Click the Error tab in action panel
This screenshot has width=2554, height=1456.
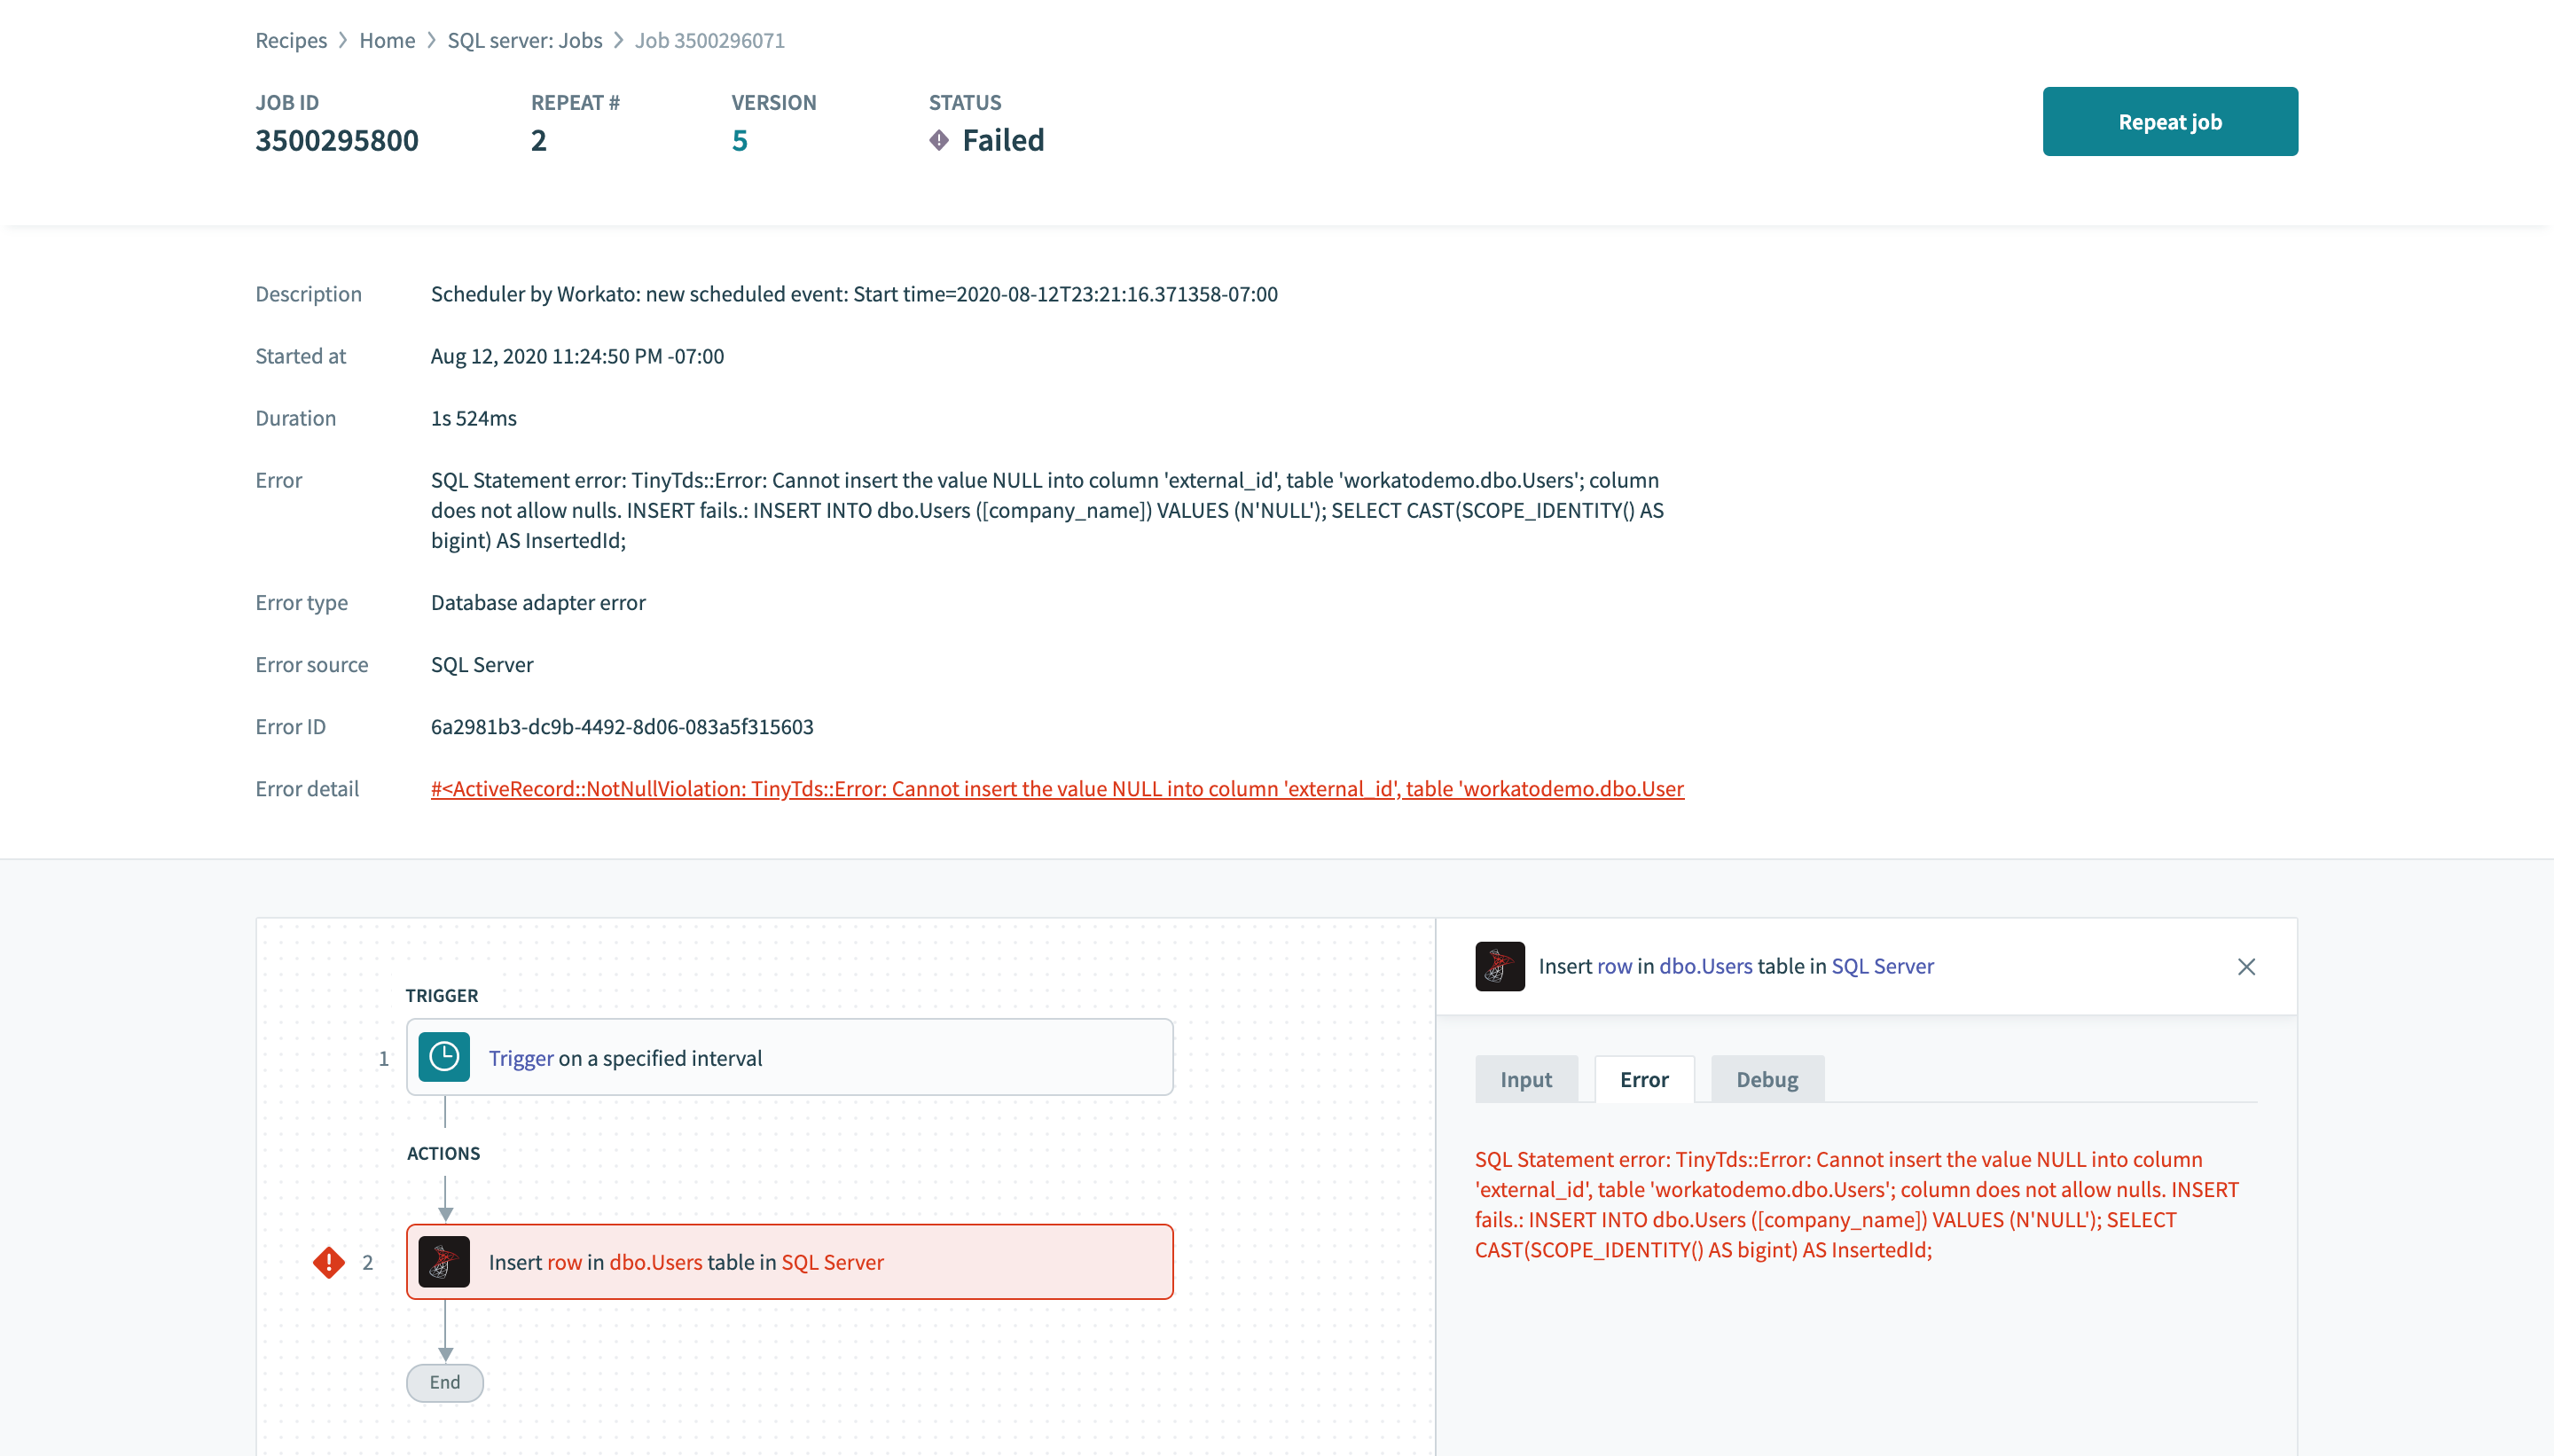[x=1643, y=1079]
